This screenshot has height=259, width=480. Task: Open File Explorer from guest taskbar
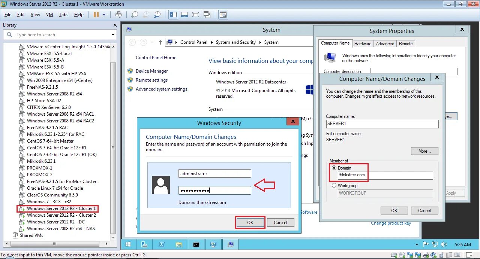(179, 244)
